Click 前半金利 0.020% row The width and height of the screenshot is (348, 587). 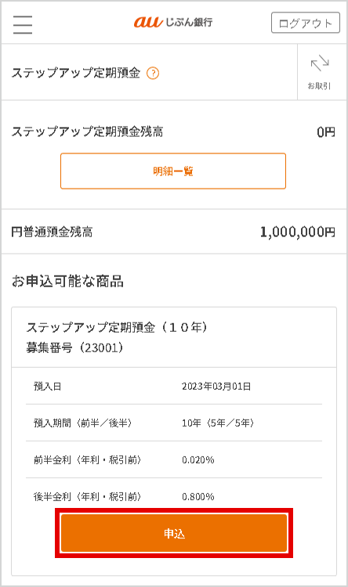coord(174,459)
